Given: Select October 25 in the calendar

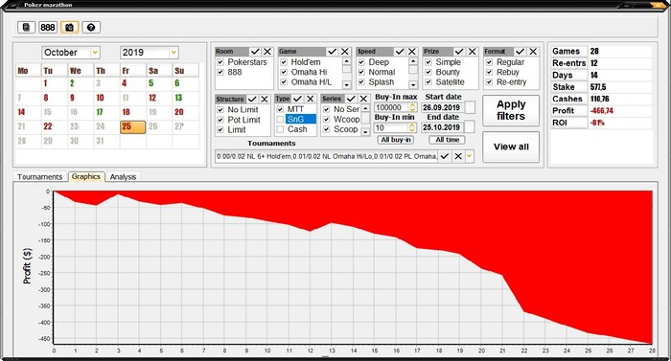Looking at the screenshot, I should coord(132,127).
